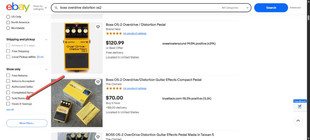
Task: Select the North America location option
Action: 8,22
